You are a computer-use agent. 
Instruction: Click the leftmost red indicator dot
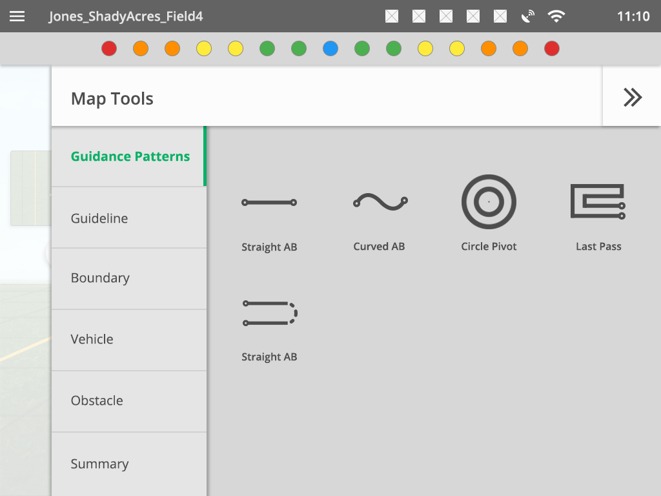coord(109,48)
